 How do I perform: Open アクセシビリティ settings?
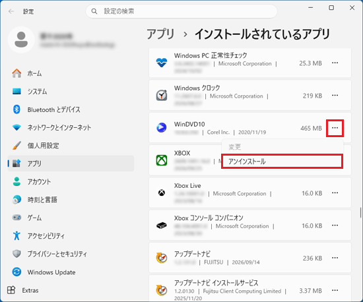pyautogui.click(x=71, y=235)
